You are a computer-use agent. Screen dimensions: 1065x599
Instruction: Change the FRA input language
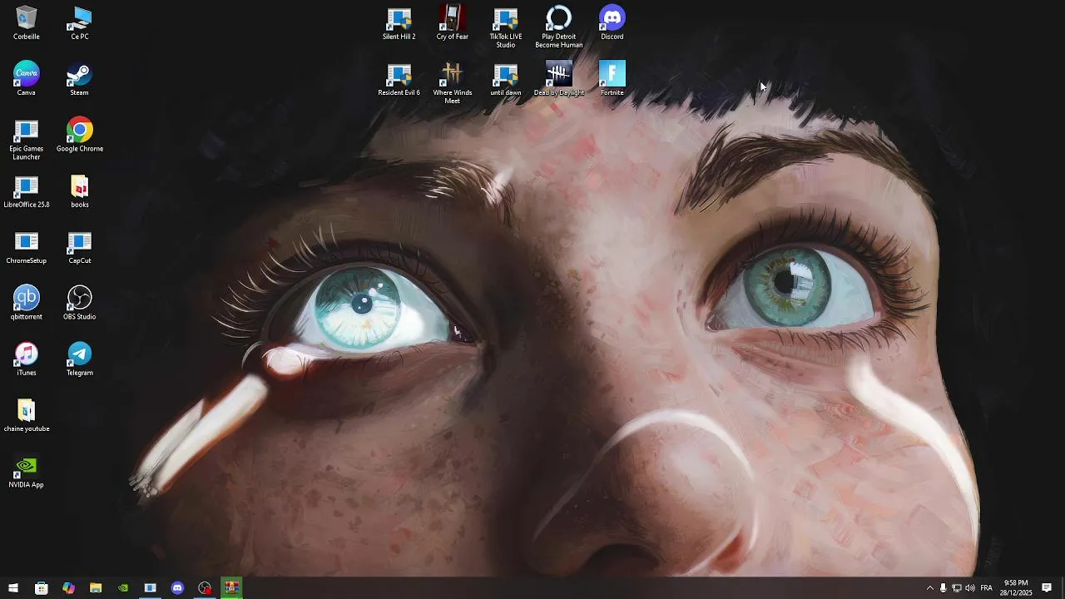[x=986, y=588]
